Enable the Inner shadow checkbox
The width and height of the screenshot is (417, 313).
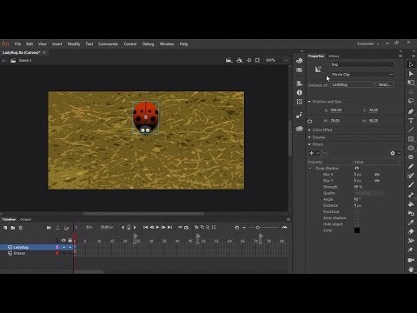click(x=356, y=218)
